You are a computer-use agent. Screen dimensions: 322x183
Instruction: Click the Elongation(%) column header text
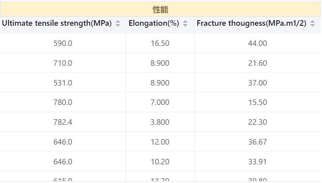(x=154, y=23)
